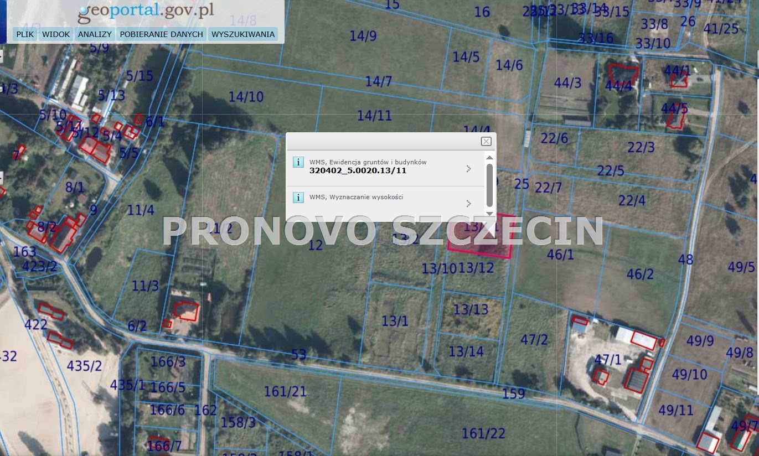Image resolution: width=759 pixels, height=456 pixels.
Task: Click parcel label 14/5 on map
Action: (x=466, y=57)
